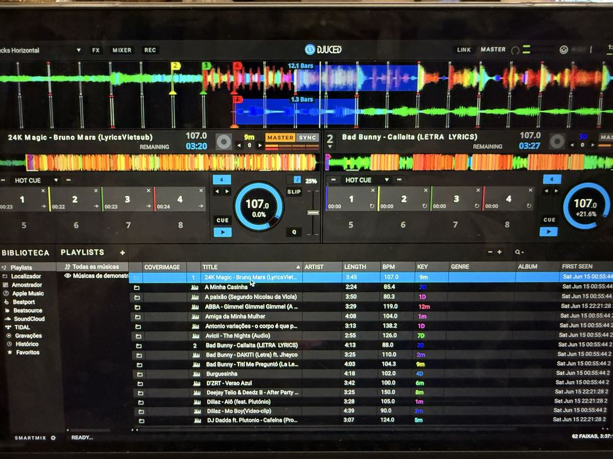Select TIDAL in the sidebar

coord(22,327)
